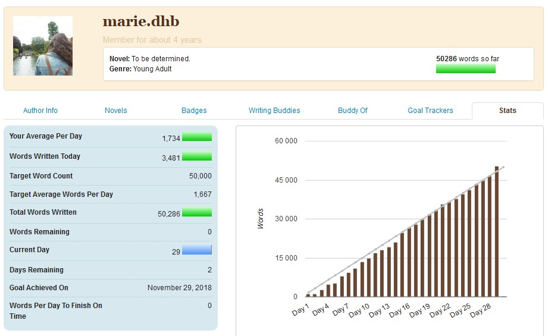The image size is (548, 336).
Task: Click '50286 words so far' text
Action: [468, 59]
